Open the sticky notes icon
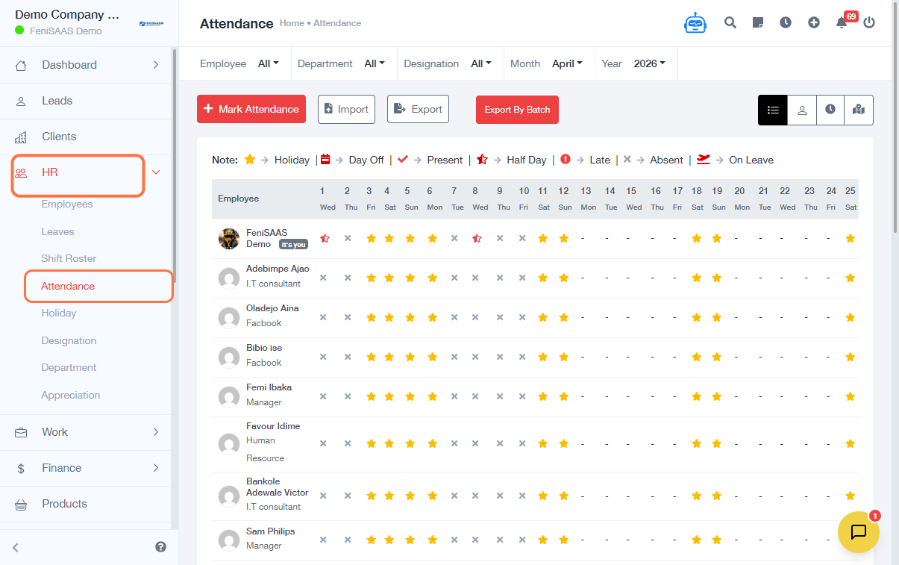 click(758, 22)
